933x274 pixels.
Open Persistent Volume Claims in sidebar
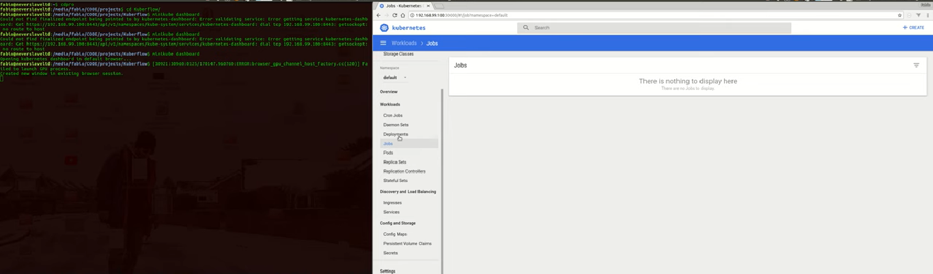coord(407,243)
